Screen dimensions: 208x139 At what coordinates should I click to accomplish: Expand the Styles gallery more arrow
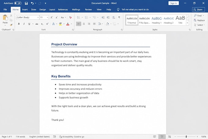(188, 23)
